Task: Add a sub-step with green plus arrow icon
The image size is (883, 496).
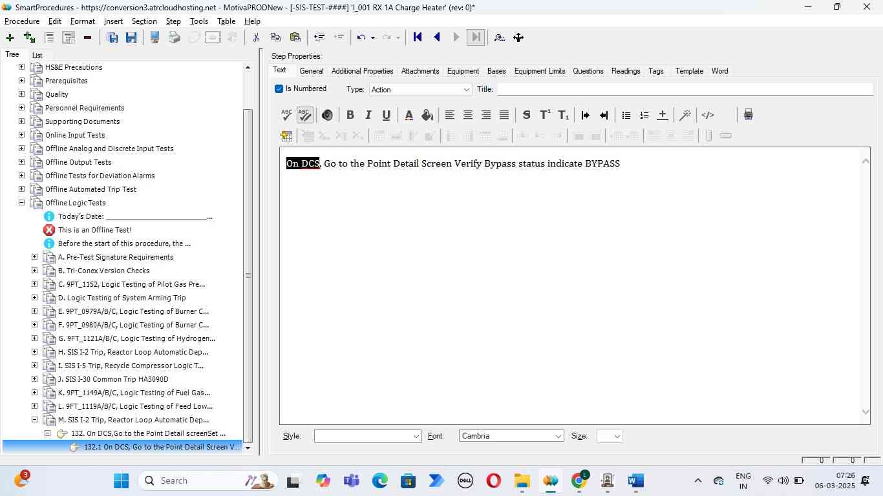Action: pos(29,37)
